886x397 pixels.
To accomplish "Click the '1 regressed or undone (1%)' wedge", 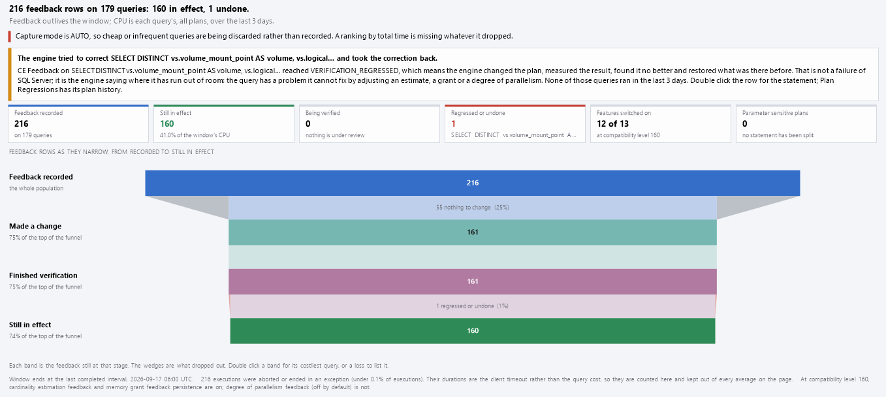I will [x=473, y=306].
